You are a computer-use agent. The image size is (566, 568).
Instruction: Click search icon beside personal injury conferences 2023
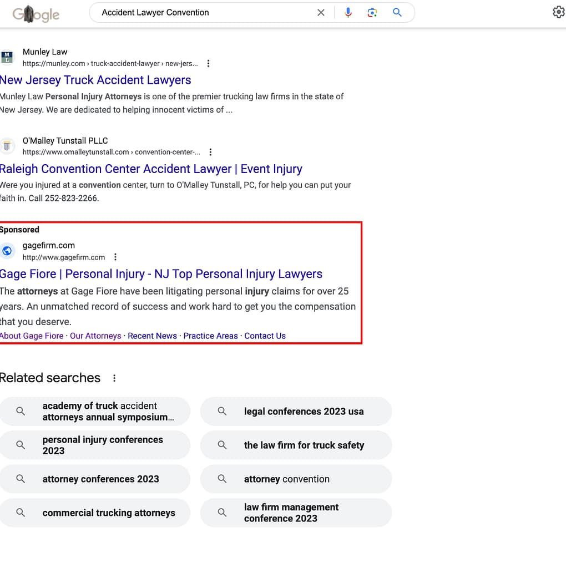21,445
